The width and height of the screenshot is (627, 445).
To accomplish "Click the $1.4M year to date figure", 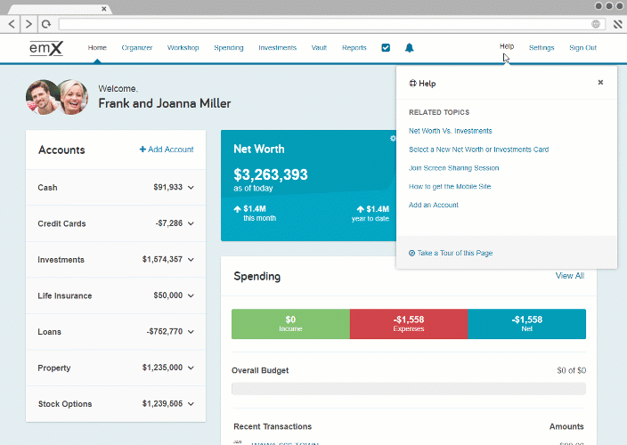I will click(x=378, y=209).
